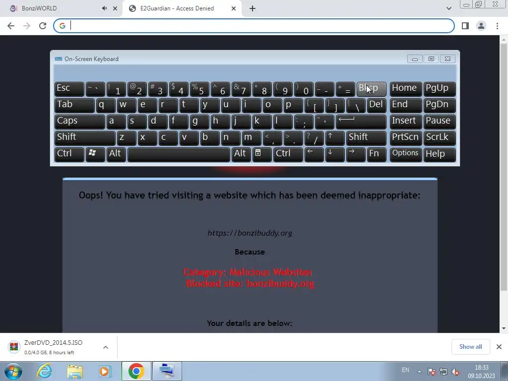Select the On-Screen Keyboard taskbar button
This screenshot has width=508, height=381.
(167, 371)
